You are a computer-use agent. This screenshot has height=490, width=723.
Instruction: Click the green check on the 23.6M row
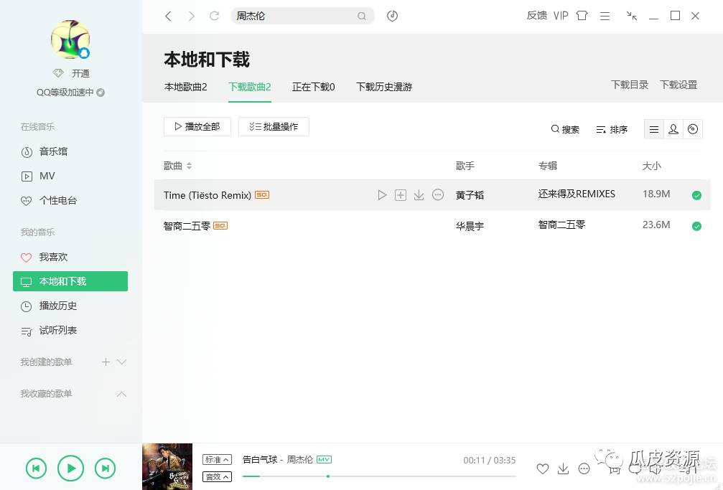point(696,226)
